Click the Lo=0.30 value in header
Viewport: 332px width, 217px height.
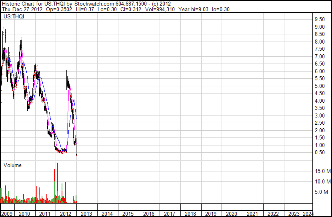coord(107,9)
